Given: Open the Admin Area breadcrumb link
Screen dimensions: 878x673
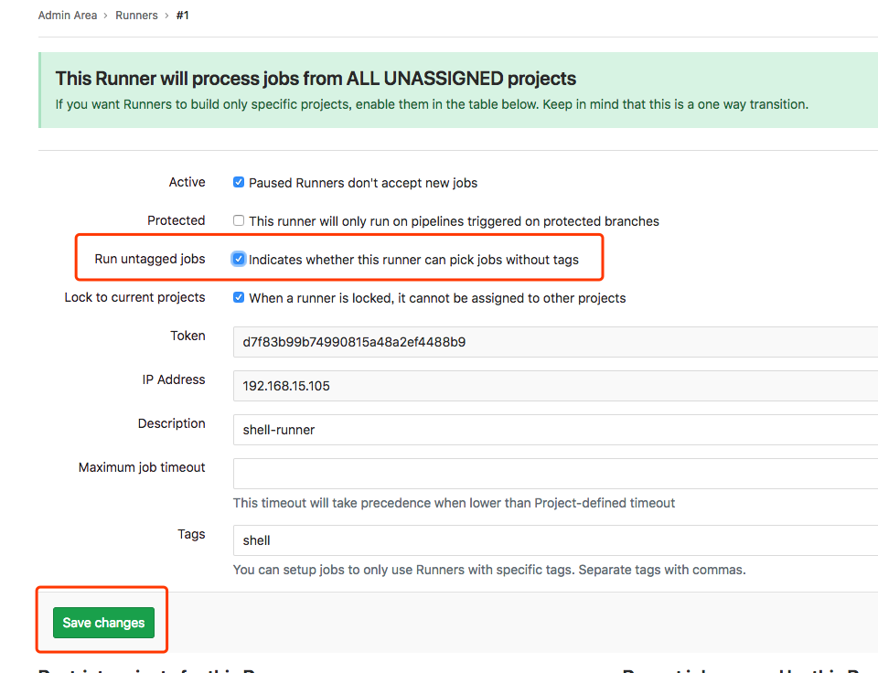Looking at the screenshot, I should point(68,16).
